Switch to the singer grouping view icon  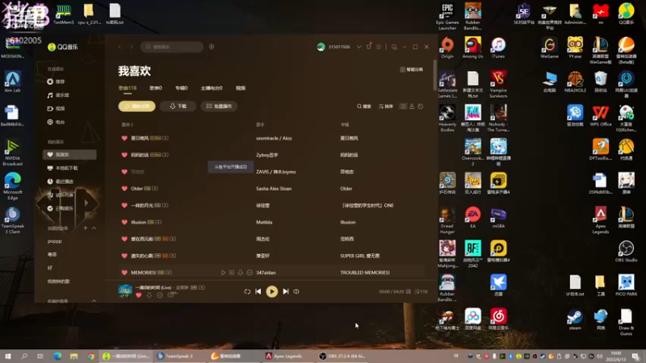click(412, 106)
